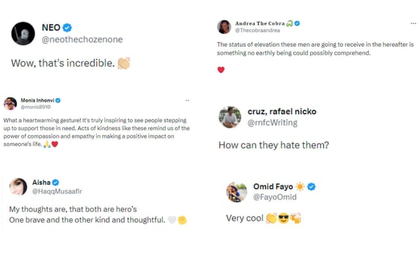The image size is (419, 261).
Task: Click the verified badge beside Aisha
Action: (x=56, y=182)
